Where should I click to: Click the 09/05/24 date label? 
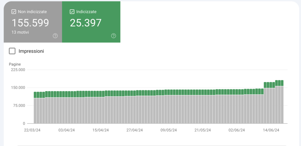[x=169, y=130]
